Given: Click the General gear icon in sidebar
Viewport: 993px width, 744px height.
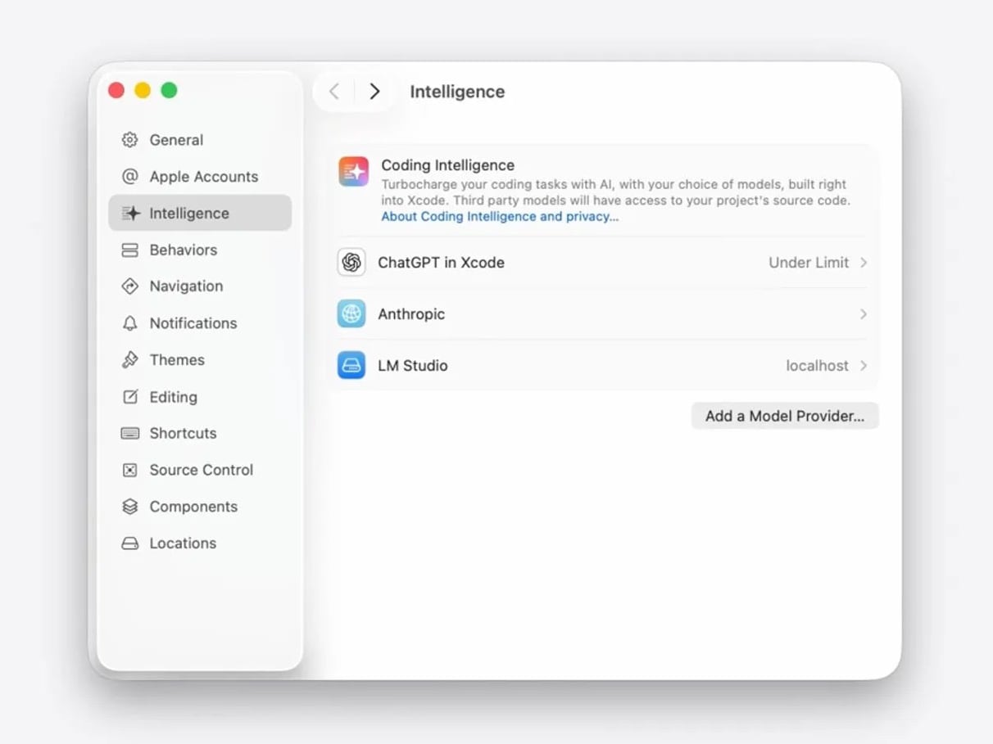Looking at the screenshot, I should pyautogui.click(x=129, y=140).
